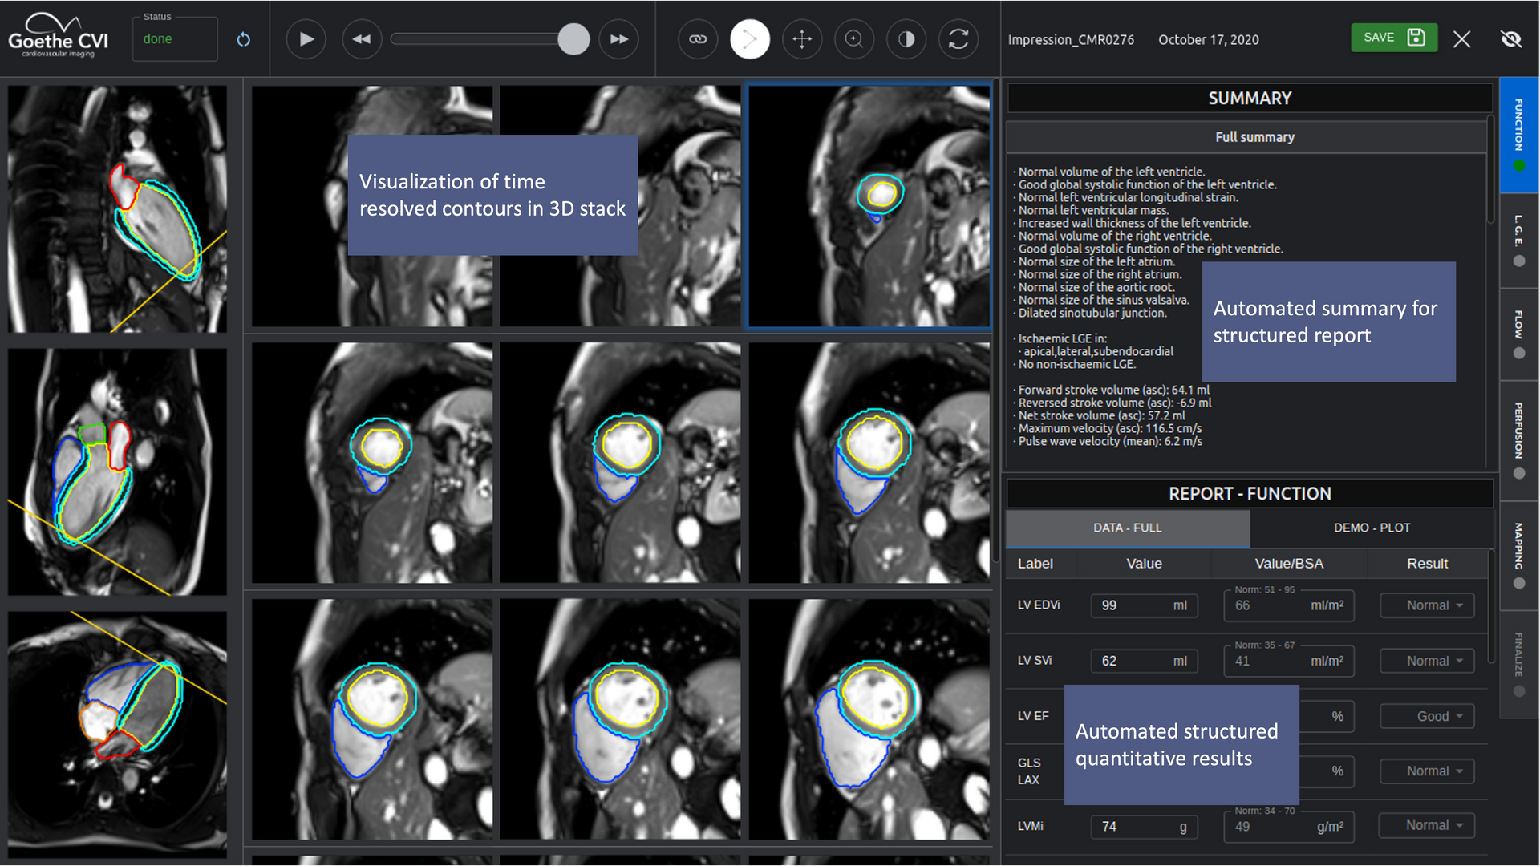Viewport: 1540px width, 866px height.
Task: Open the L.G.E. side tab
Action: [x=1518, y=241]
